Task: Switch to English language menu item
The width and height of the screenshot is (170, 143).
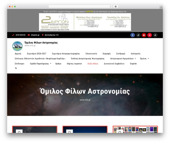Action: pos(133,64)
